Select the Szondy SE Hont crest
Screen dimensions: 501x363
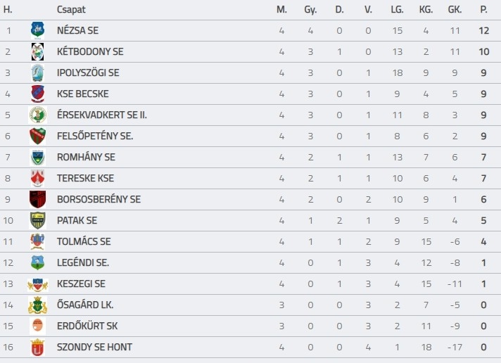[x=38, y=347]
